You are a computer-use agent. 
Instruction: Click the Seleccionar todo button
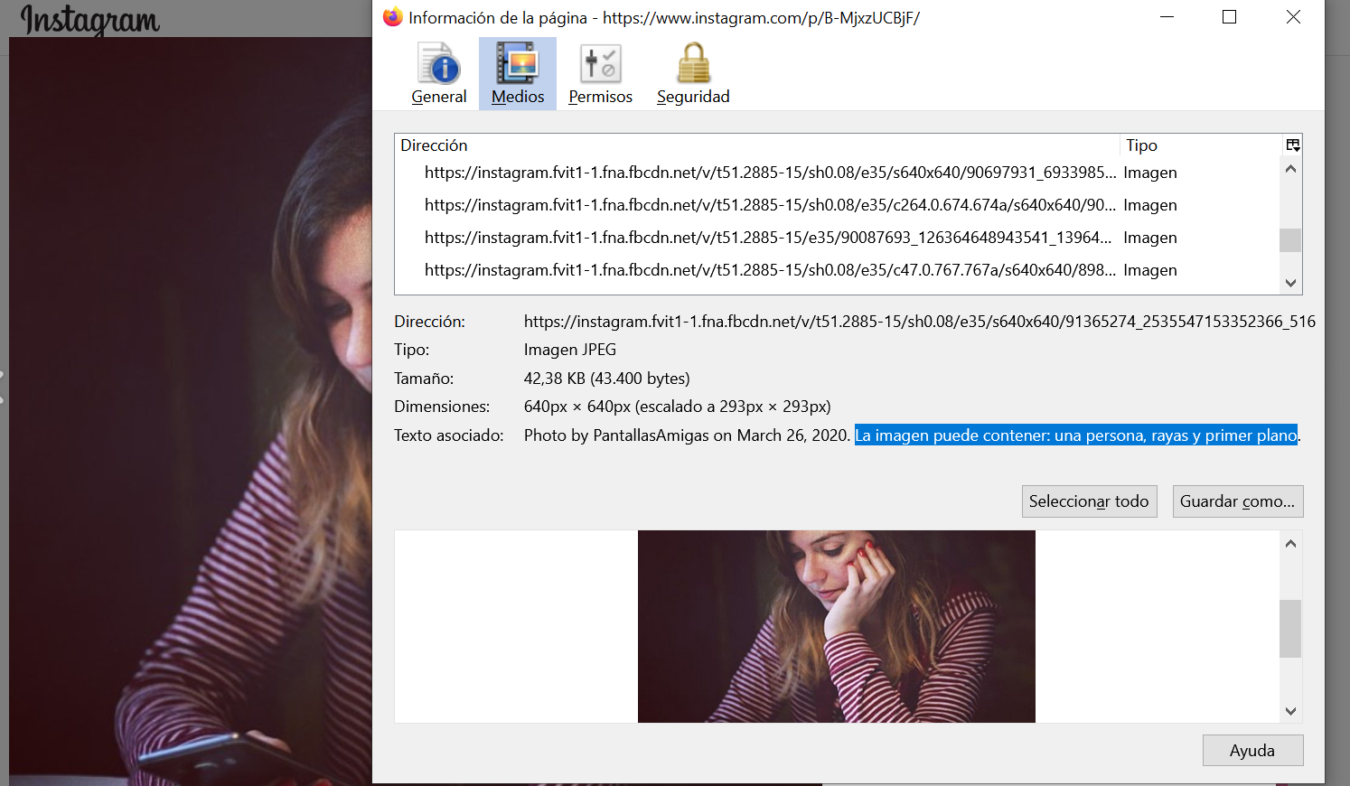pos(1089,501)
